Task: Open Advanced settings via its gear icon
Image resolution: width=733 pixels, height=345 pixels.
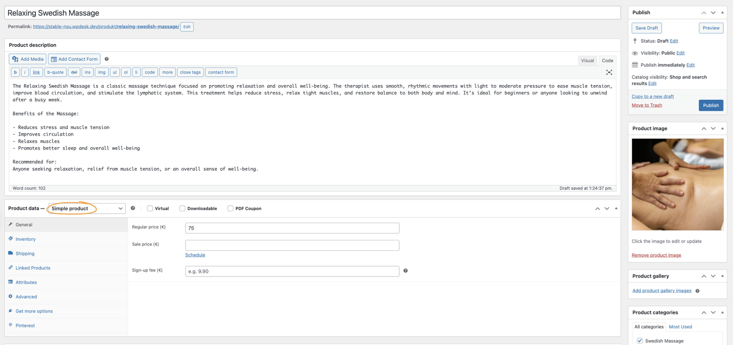Action: pyautogui.click(x=11, y=297)
